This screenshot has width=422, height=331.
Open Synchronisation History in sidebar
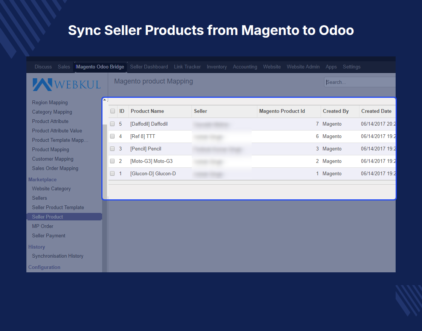pos(58,256)
